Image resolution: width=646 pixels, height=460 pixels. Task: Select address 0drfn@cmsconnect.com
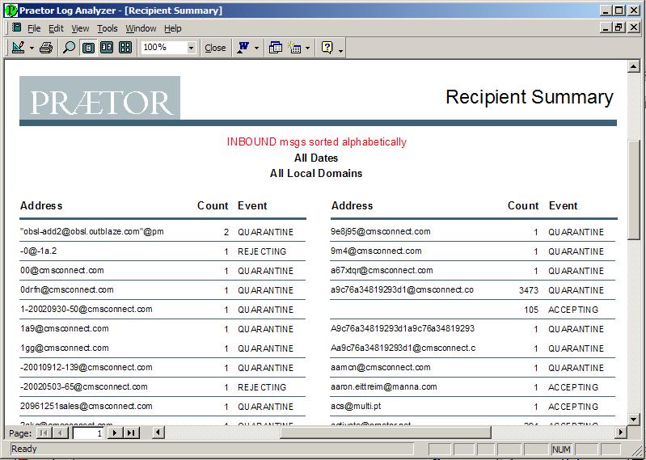pyautogui.click(x=67, y=290)
